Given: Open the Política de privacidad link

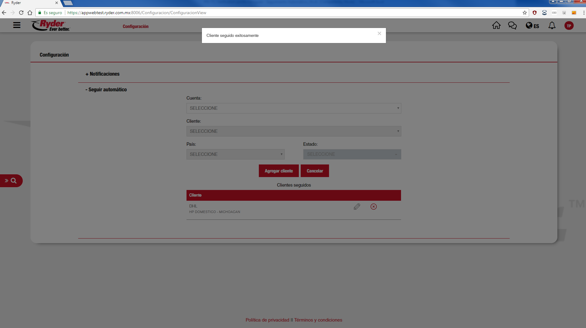Looking at the screenshot, I should (x=267, y=320).
